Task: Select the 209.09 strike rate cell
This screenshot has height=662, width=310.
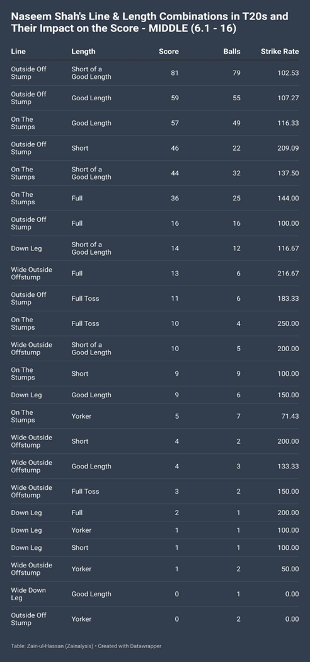Action: (288, 148)
